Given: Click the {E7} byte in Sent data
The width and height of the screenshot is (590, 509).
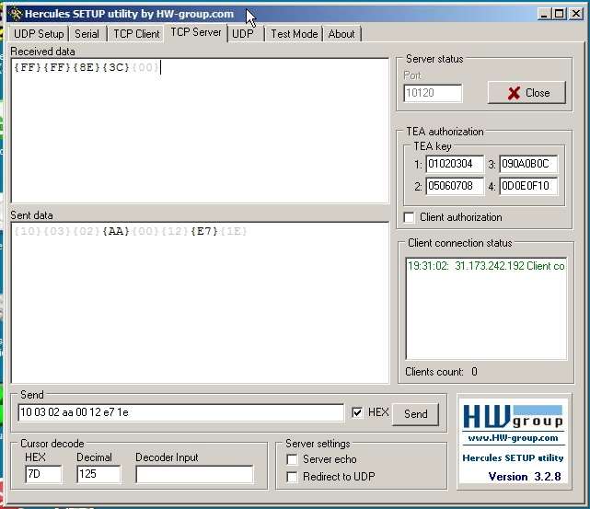Looking at the screenshot, I should (x=204, y=231).
